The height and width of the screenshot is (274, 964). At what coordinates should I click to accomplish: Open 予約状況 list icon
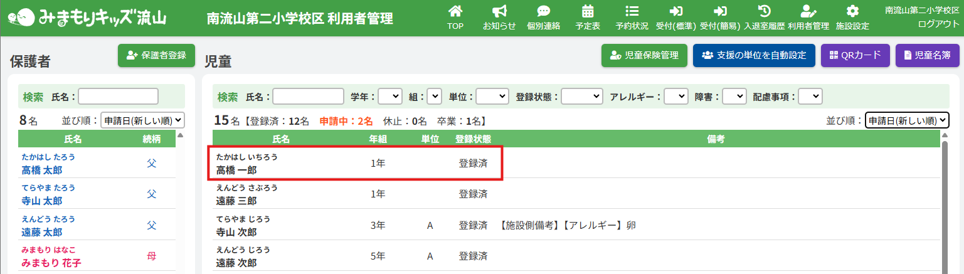coord(632,18)
